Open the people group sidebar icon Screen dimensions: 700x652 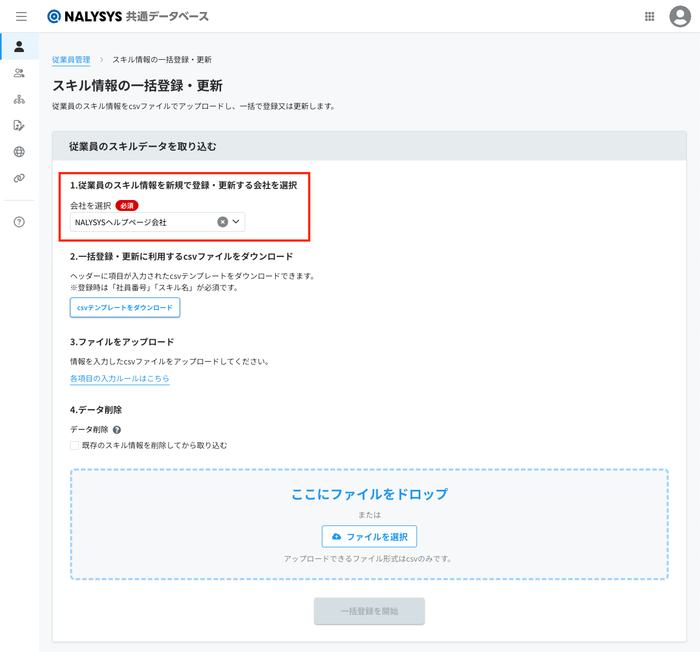19,73
